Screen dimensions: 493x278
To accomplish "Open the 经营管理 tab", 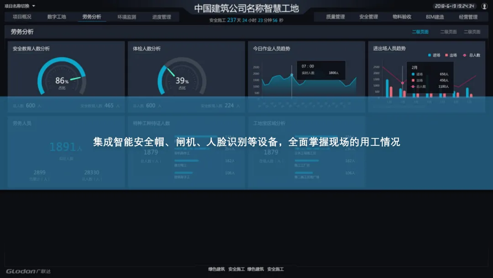I will point(468,16).
